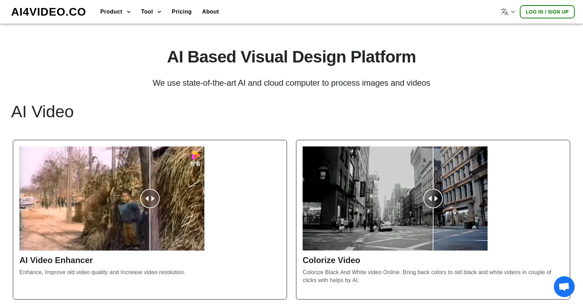Image resolution: width=583 pixels, height=304 pixels.
Task: Open the Product menu
Action: coord(111,12)
